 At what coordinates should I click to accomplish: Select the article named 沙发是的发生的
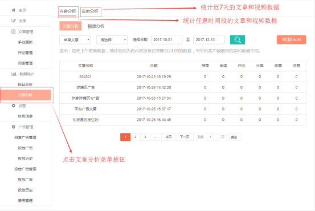pyautogui.click(x=85, y=120)
